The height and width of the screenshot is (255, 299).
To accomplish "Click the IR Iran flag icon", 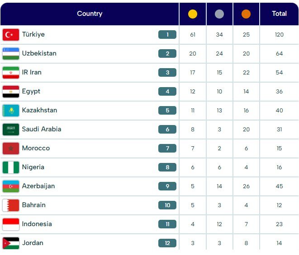I will 11,73.
